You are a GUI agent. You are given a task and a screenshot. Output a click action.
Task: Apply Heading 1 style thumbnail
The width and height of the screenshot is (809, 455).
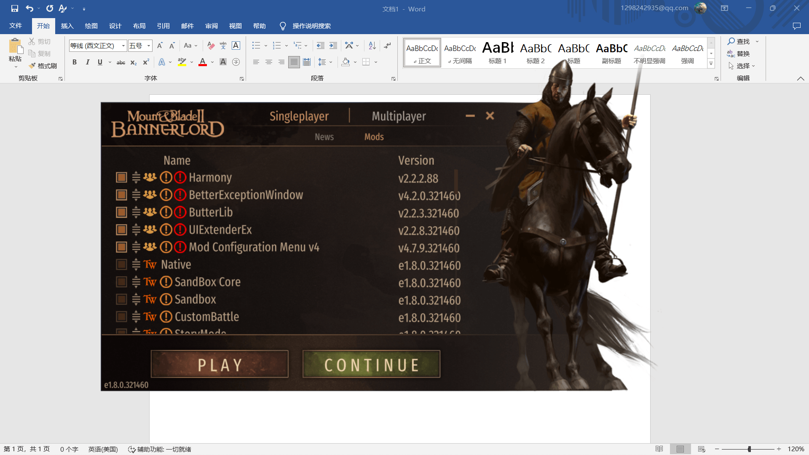(x=498, y=53)
